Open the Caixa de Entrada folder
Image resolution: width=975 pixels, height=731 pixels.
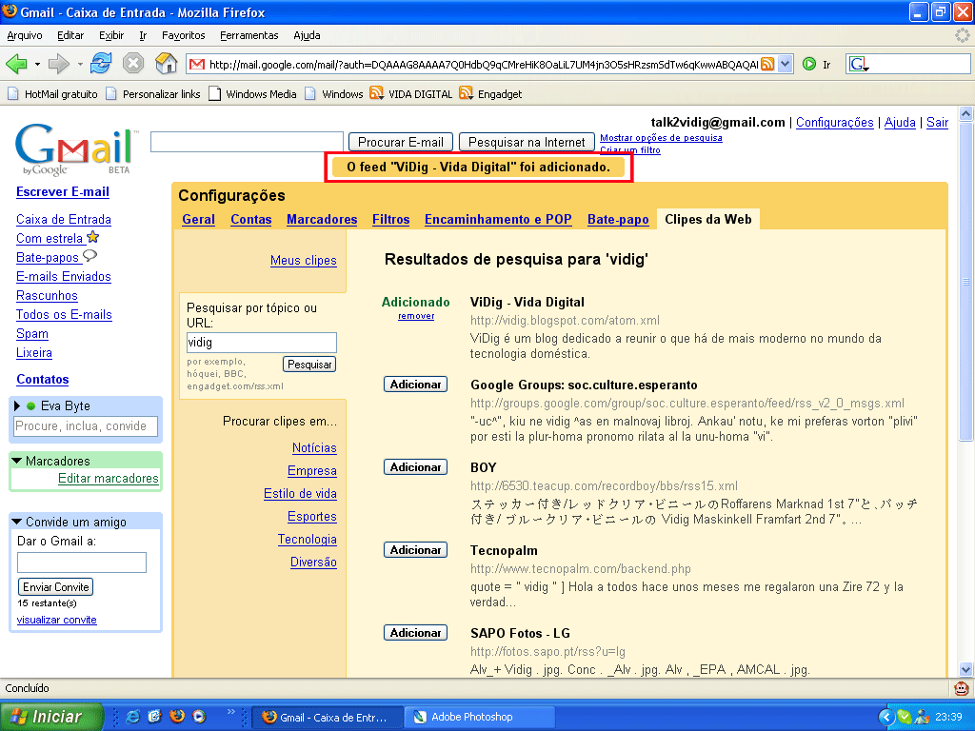64,220
